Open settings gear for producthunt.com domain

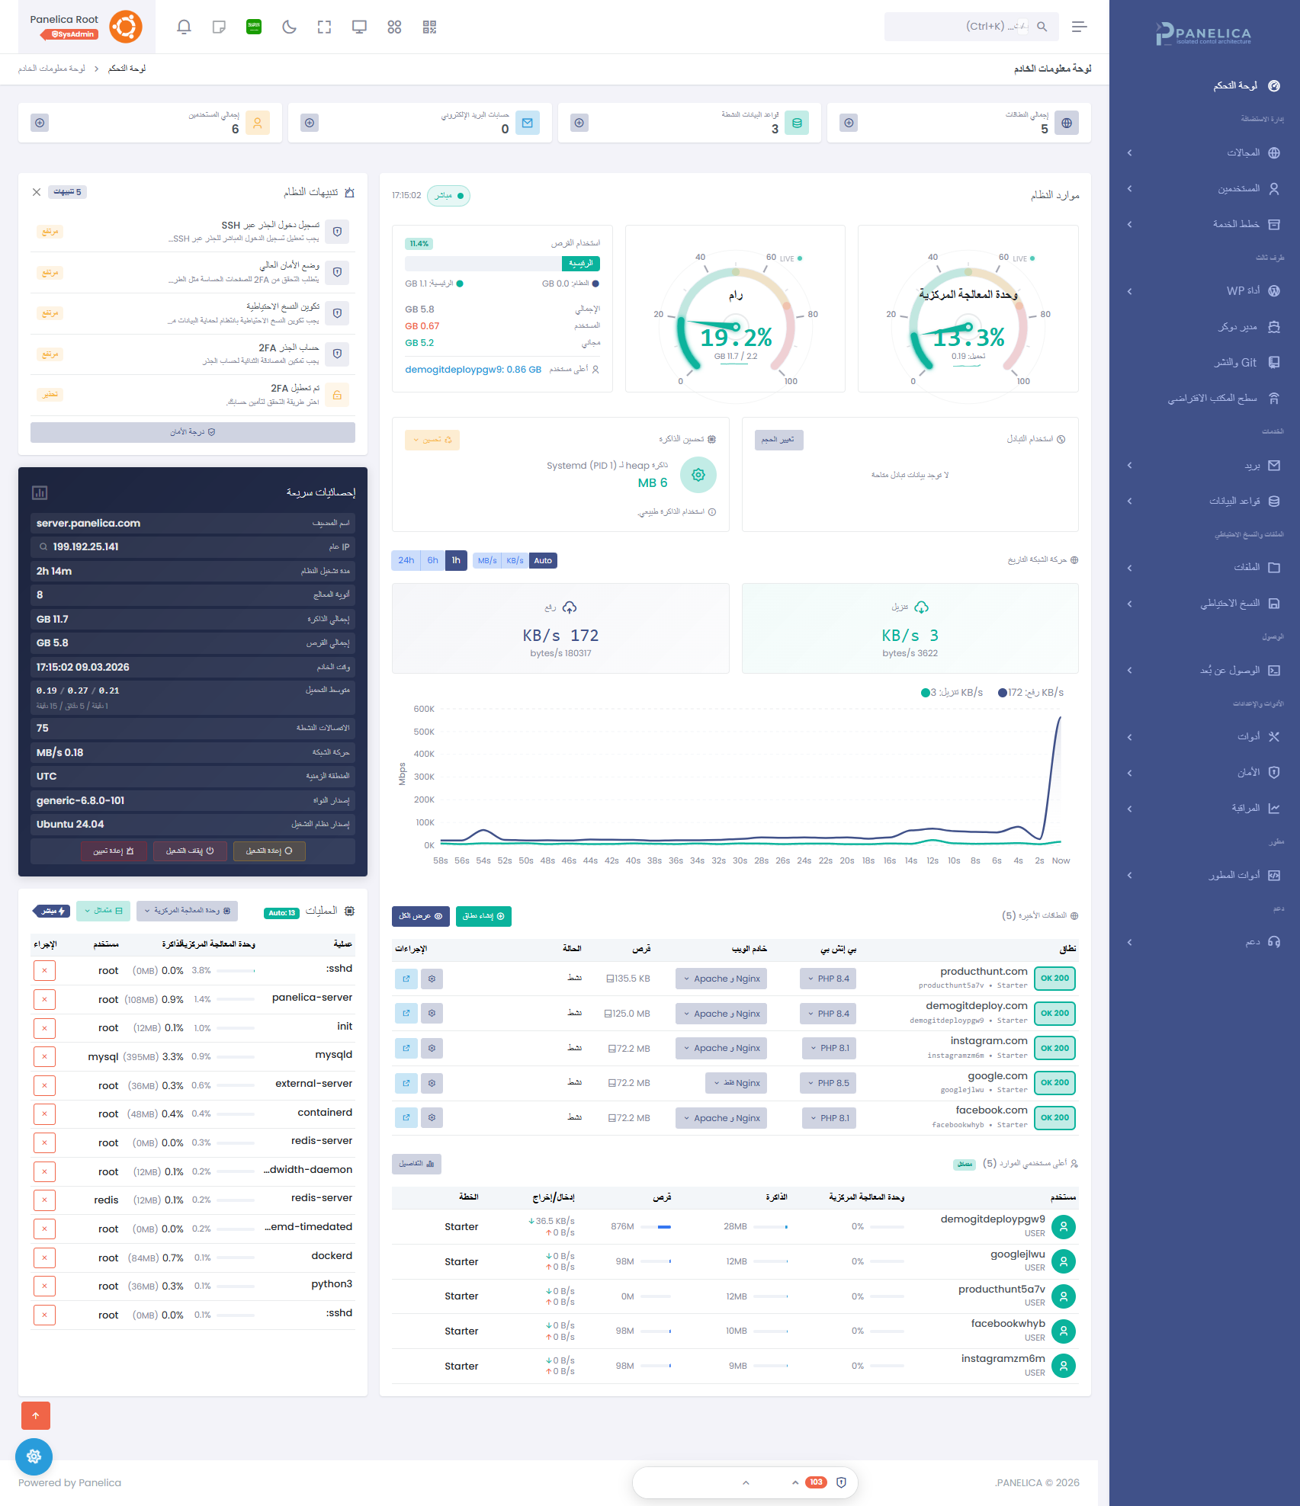point(432,979)
